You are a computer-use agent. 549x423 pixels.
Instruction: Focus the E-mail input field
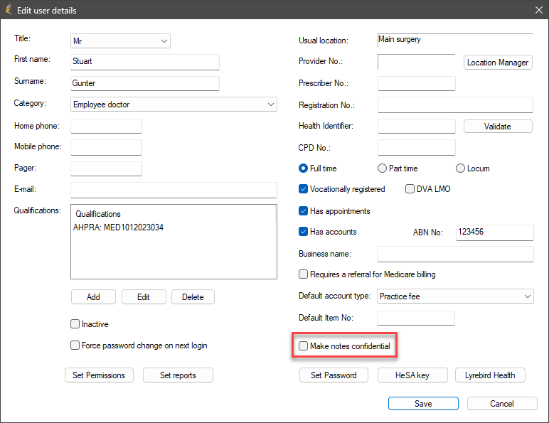click(x=174, y=190)
